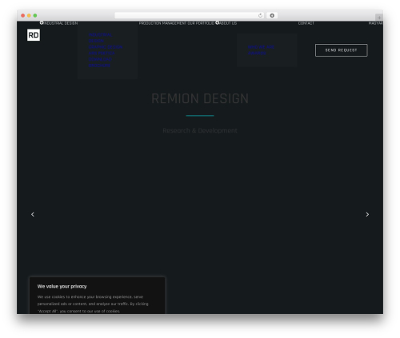This screenshot has width=400, height=338.
Task: Select Graphic Design submenu link
Action: [x=106, y=47]
